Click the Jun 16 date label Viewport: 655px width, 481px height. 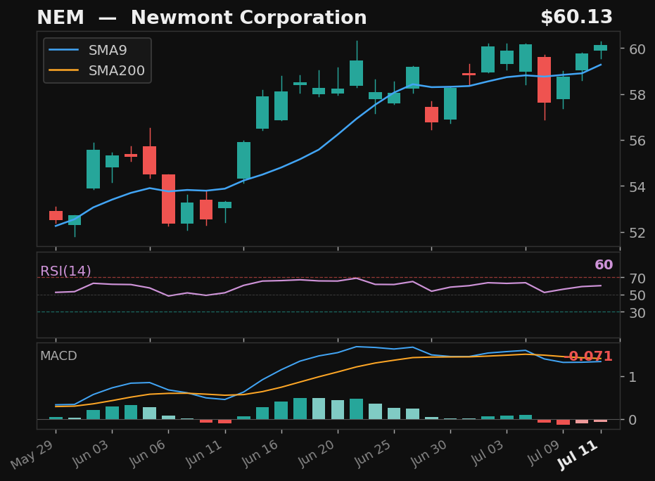260,454
